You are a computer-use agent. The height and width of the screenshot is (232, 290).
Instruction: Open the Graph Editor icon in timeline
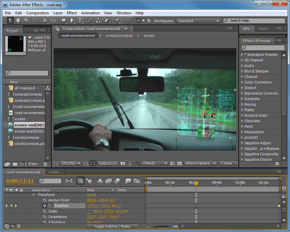click(x=137, y=181)
